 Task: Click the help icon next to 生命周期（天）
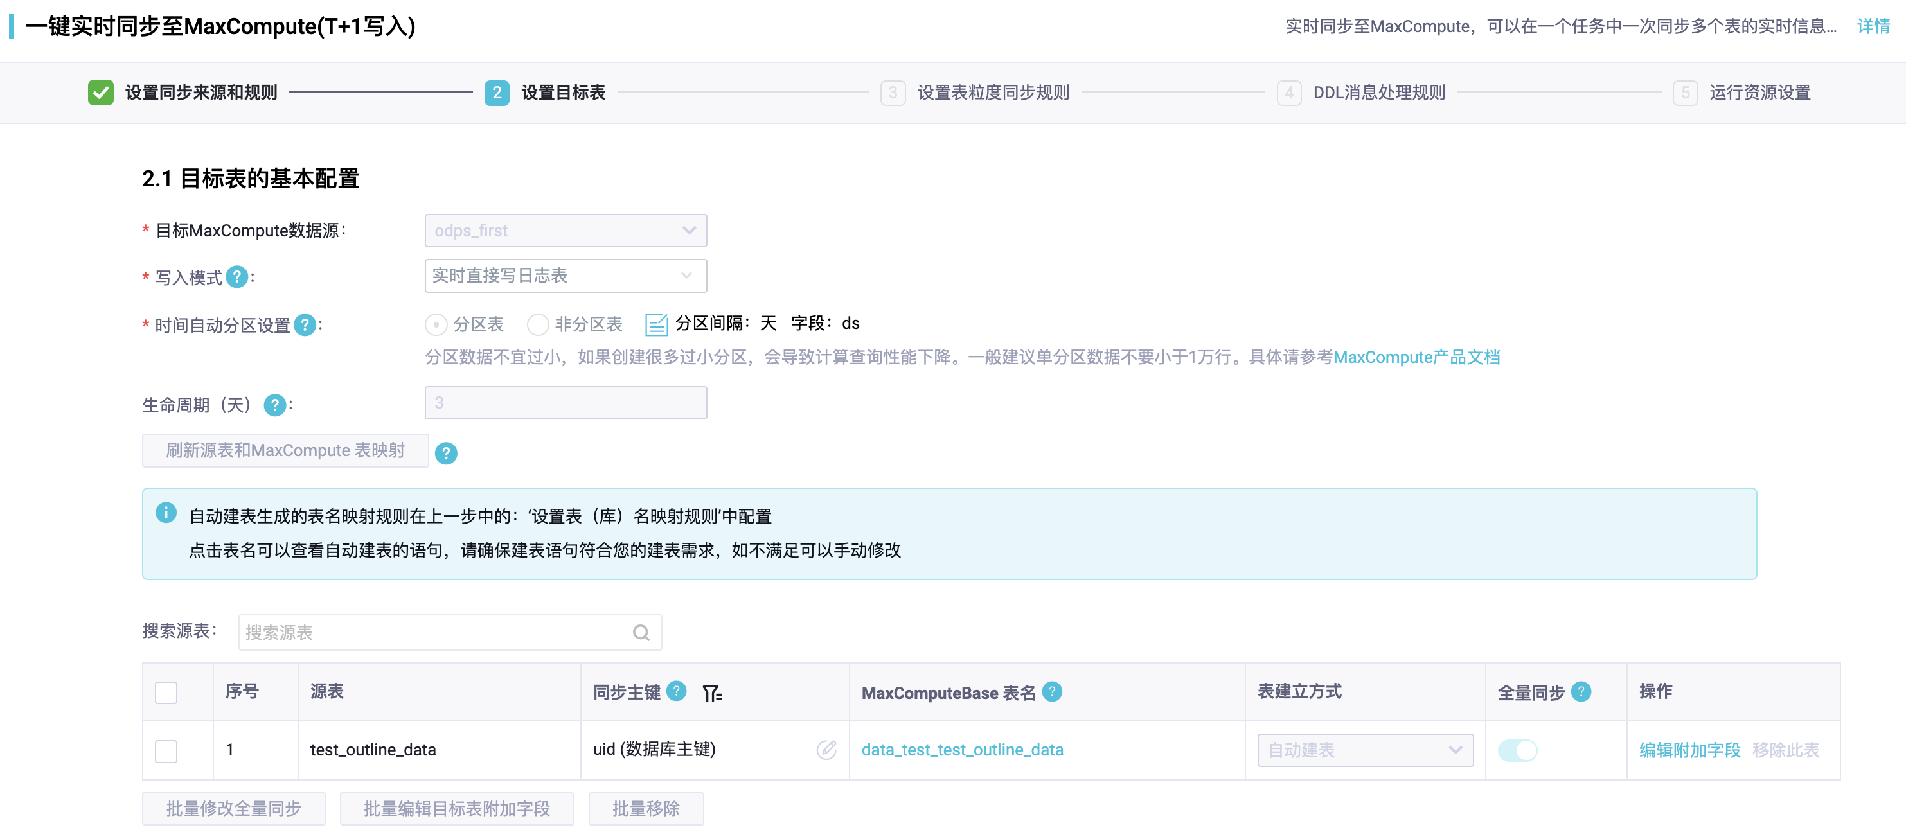(274, 405)
